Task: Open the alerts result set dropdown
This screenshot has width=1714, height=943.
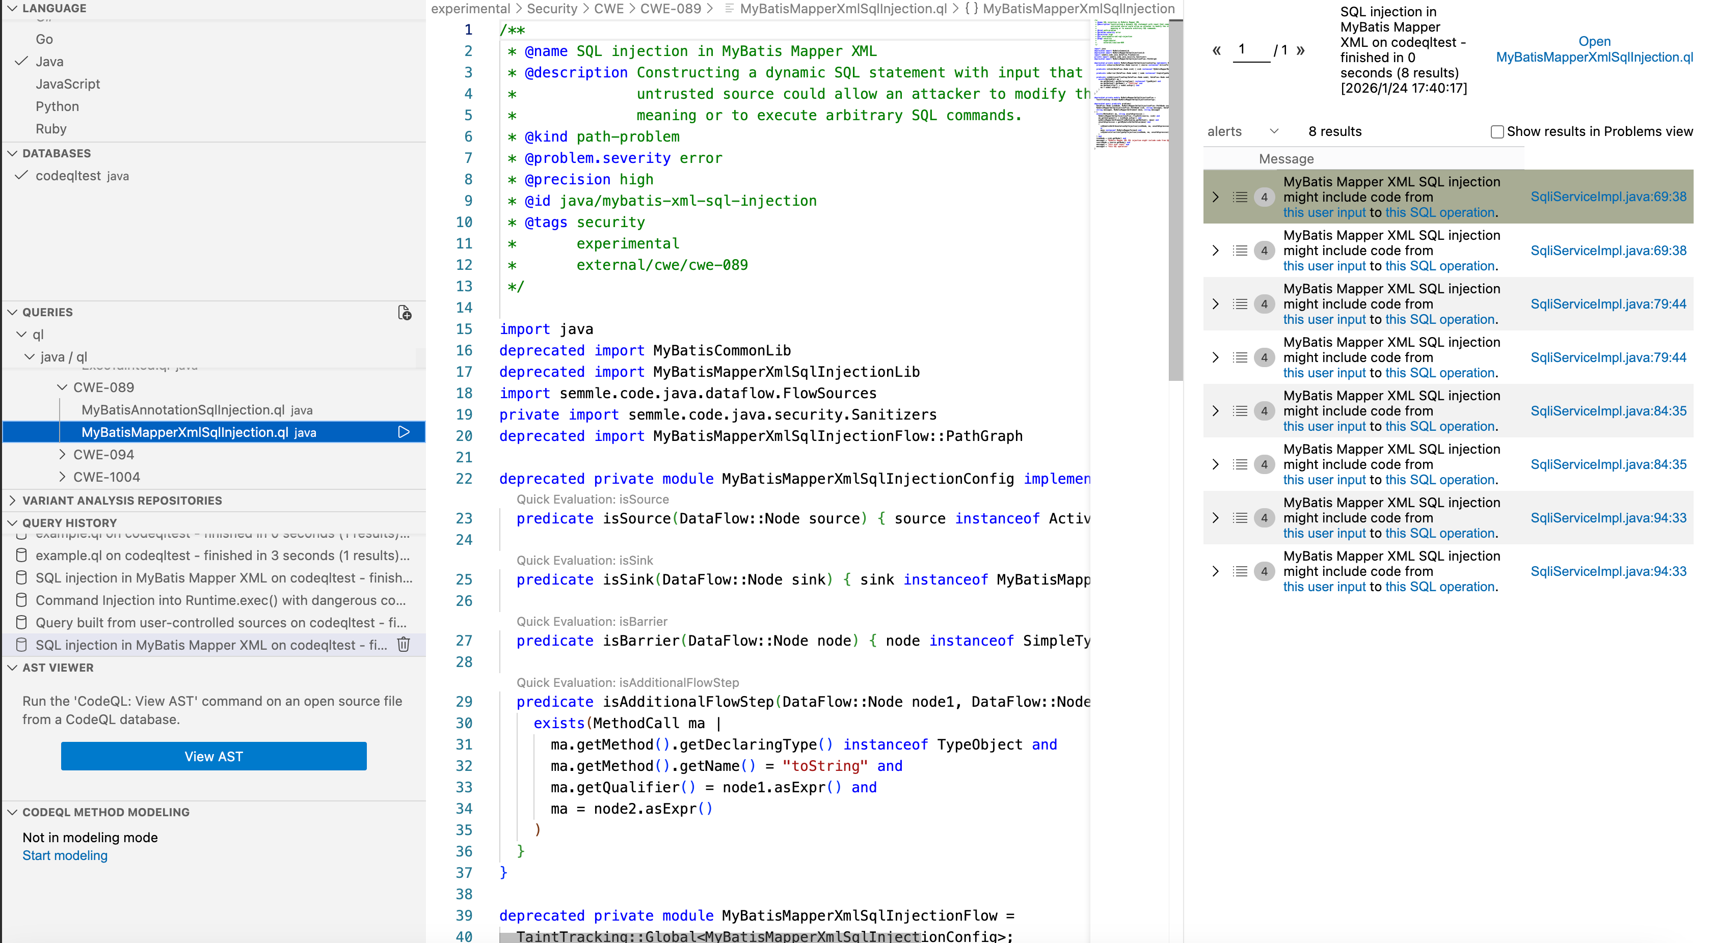Action: (x=1242, y=132)
